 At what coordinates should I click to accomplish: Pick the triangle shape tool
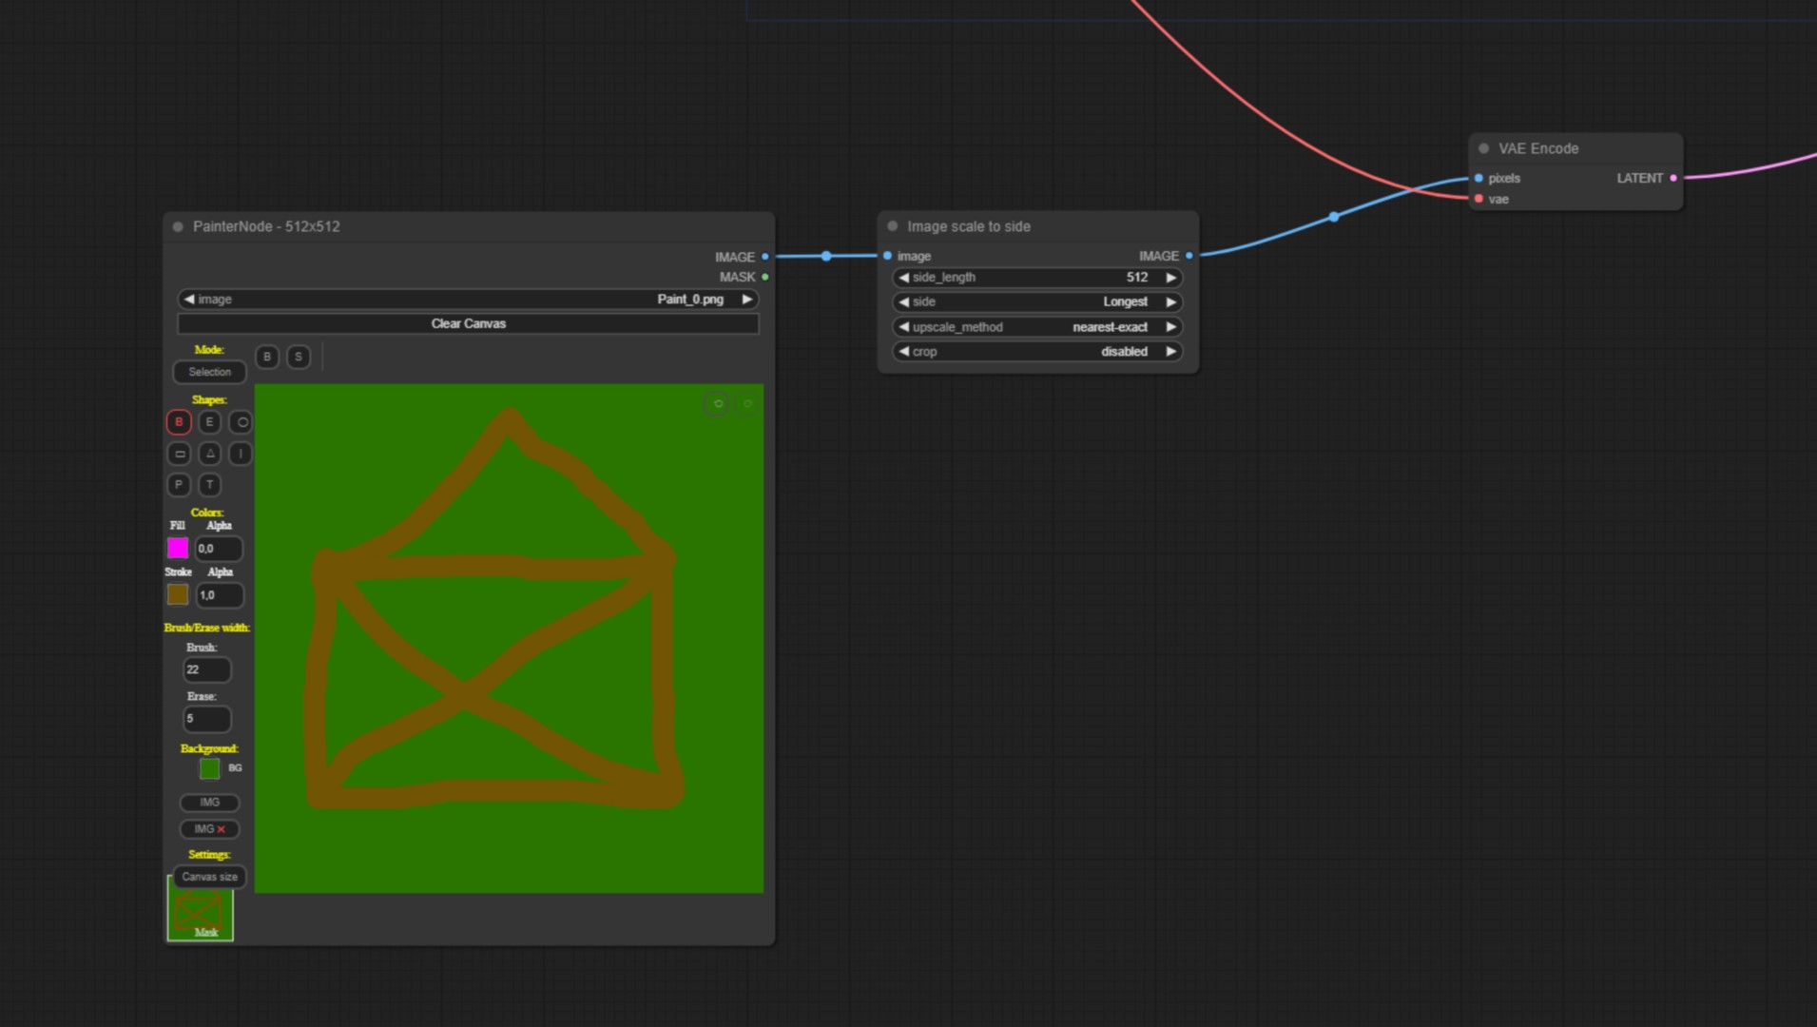(x=210, y=454)
